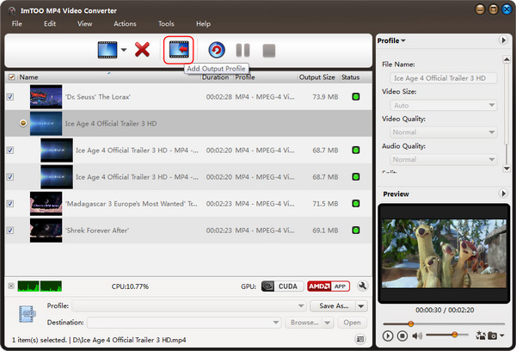516x351 pixels.
Task: Click the log icon in the status bar
Action: tap(360, 339)
